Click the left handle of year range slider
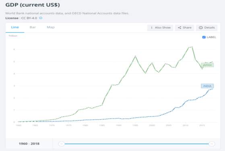Viewport: 225px width, 151px height. point(62,144)
